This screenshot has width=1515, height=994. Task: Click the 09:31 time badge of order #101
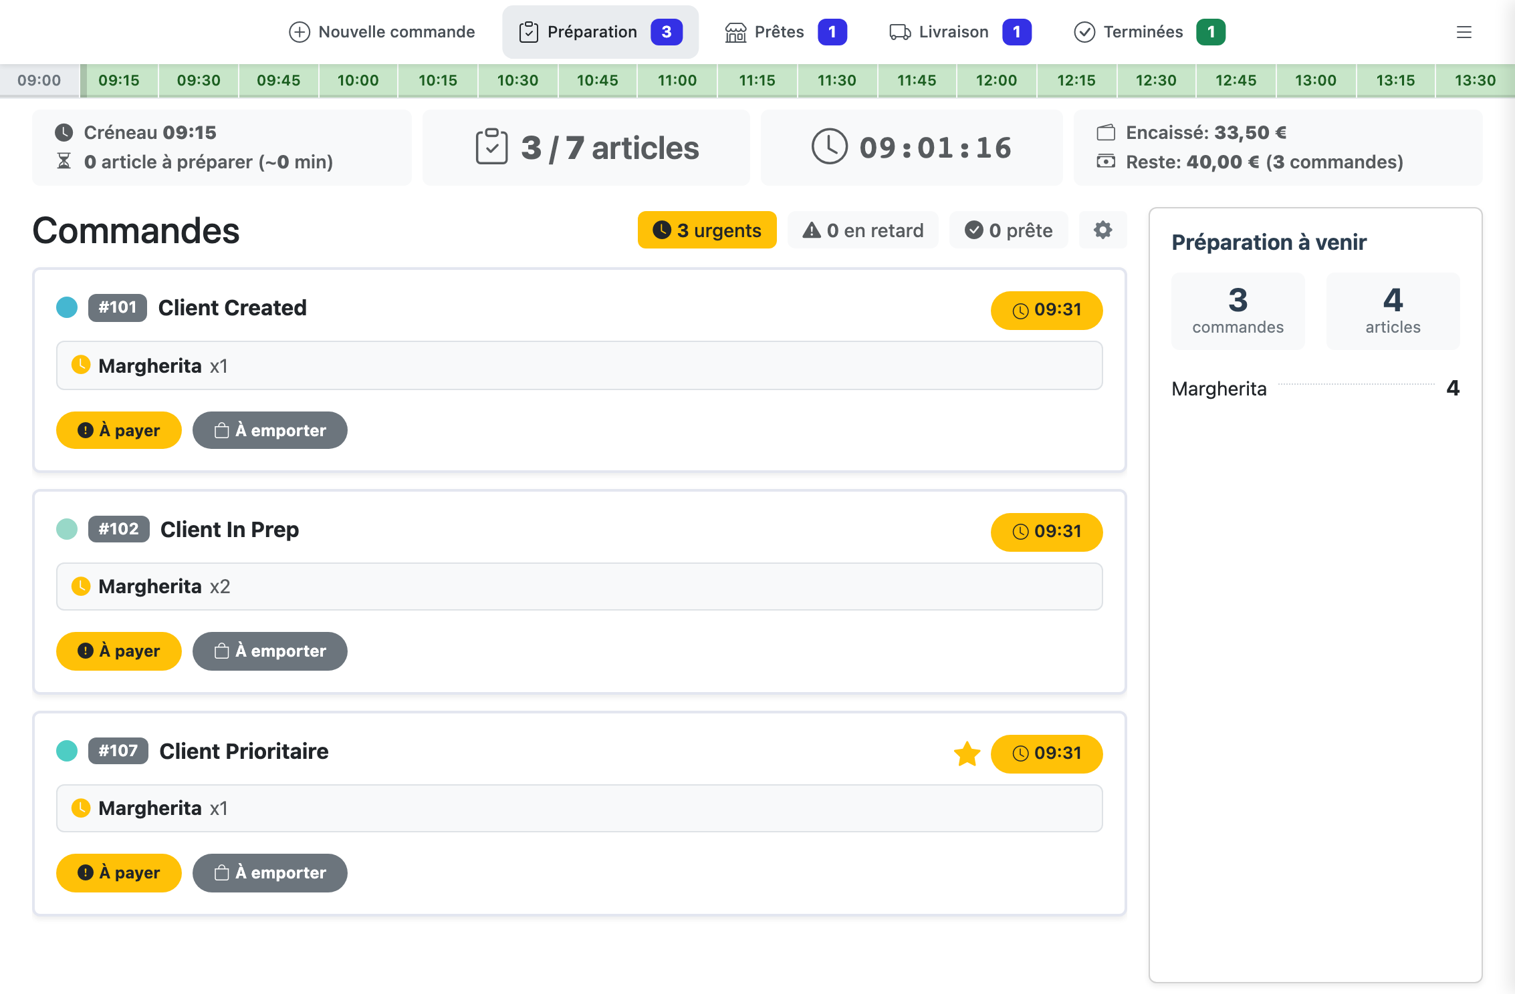tap(1047, 310)
